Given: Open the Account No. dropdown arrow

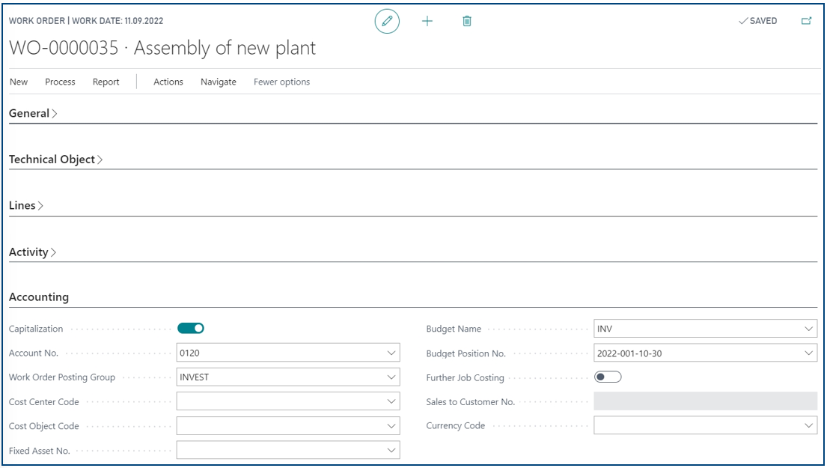Looking at the screenshot, I should pos(391,353).
